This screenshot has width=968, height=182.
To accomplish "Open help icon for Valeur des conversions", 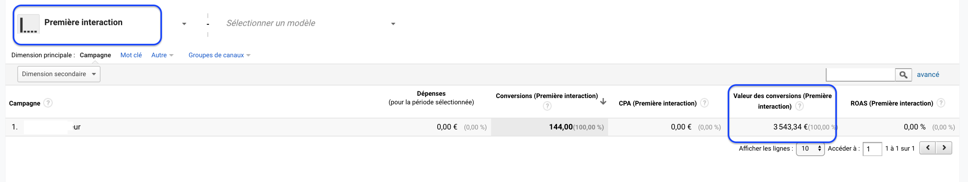I will coord(799,106).
